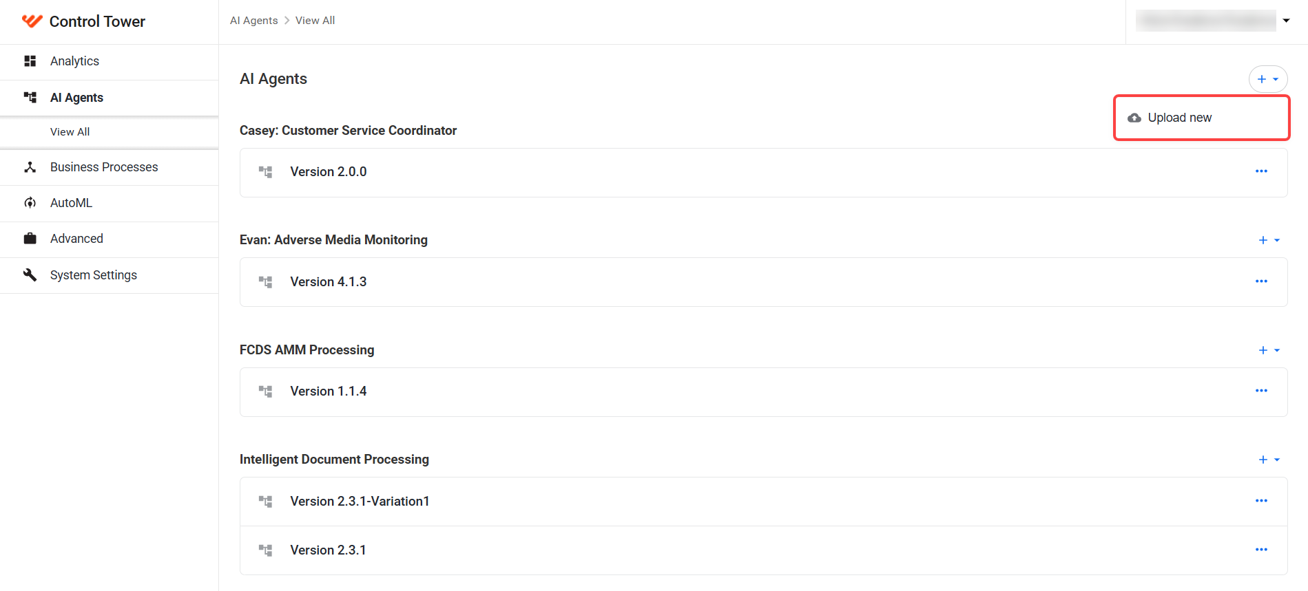Click AI Agents breadcrumb link
Viewport: 1308px width, 591px height.
tap(253, 21)
